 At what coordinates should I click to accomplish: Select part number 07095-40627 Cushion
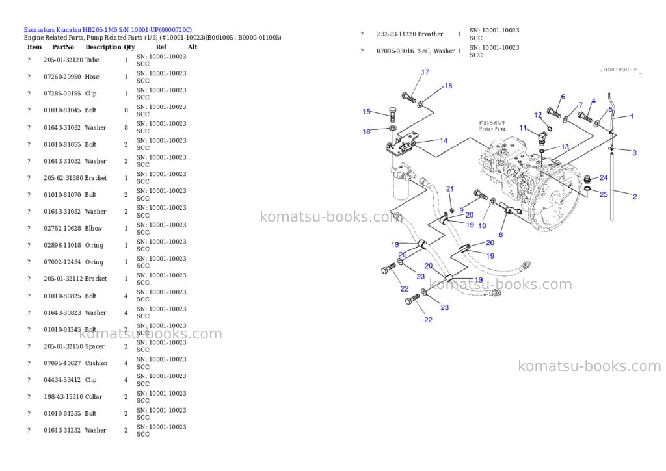click(75, 363)
